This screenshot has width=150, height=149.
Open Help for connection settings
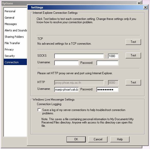coord(120,139)
